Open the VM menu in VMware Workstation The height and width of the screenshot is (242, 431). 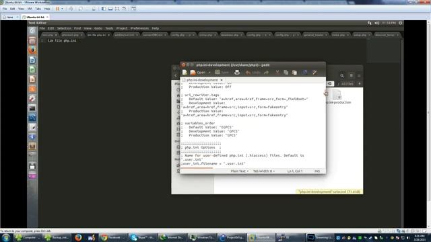pos(30,9)
